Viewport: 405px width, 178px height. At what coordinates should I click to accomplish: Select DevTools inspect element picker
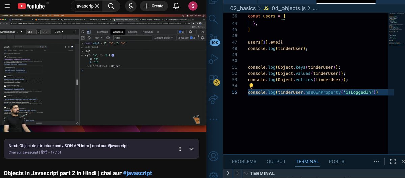(83, 32)
